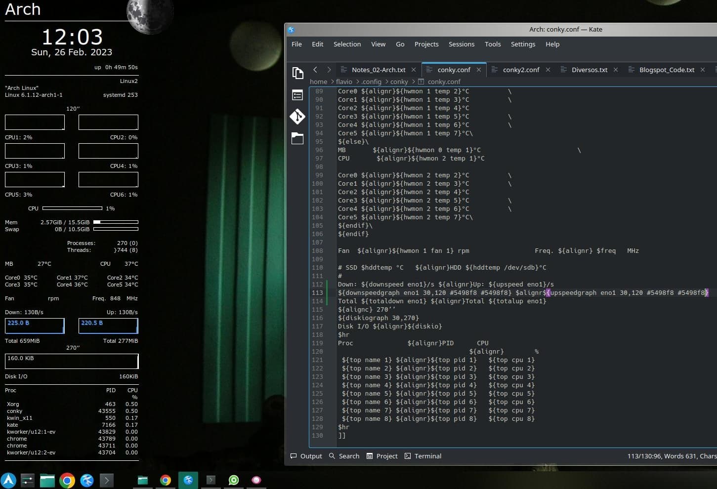Open the Sessions menu
This screenshot has width=717, height=489.
click(461, 44)
